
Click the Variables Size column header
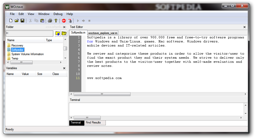click(x=43, y=74)
